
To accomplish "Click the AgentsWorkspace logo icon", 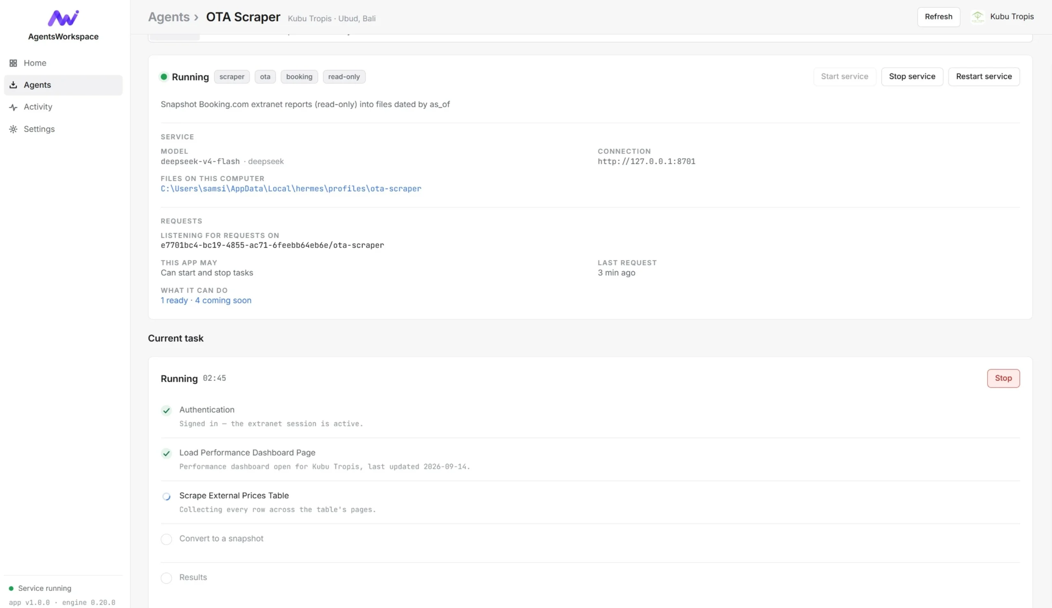I will click(x=63, y=18).
